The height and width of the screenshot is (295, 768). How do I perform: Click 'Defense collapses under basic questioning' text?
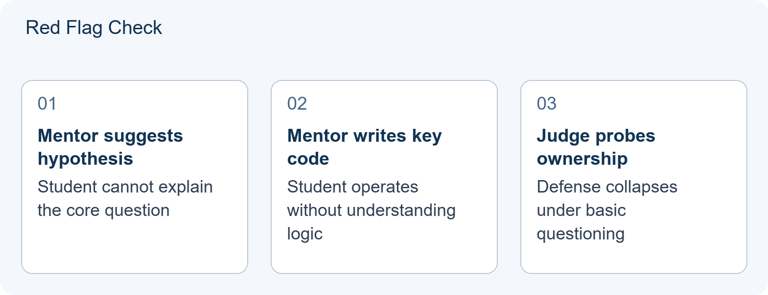pyautogui.click(x=607, y=210)
